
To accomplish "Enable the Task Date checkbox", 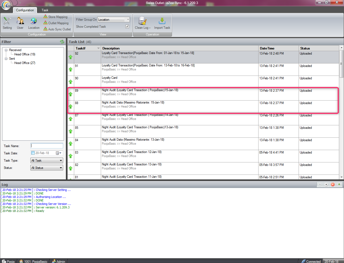I will pos(33,153).
